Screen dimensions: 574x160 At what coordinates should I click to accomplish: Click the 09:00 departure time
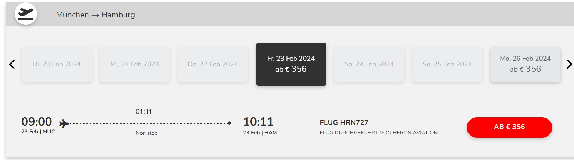pos(37,122)
